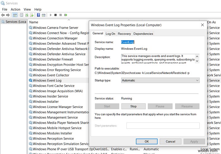This screenshot has width=221, height=154.
Task: Click the Refresh toolbar icon
Action: click(x=26, y=15)
